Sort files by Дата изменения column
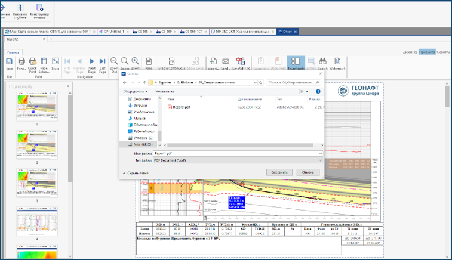 pyautogui.click(x=250, y=99)
